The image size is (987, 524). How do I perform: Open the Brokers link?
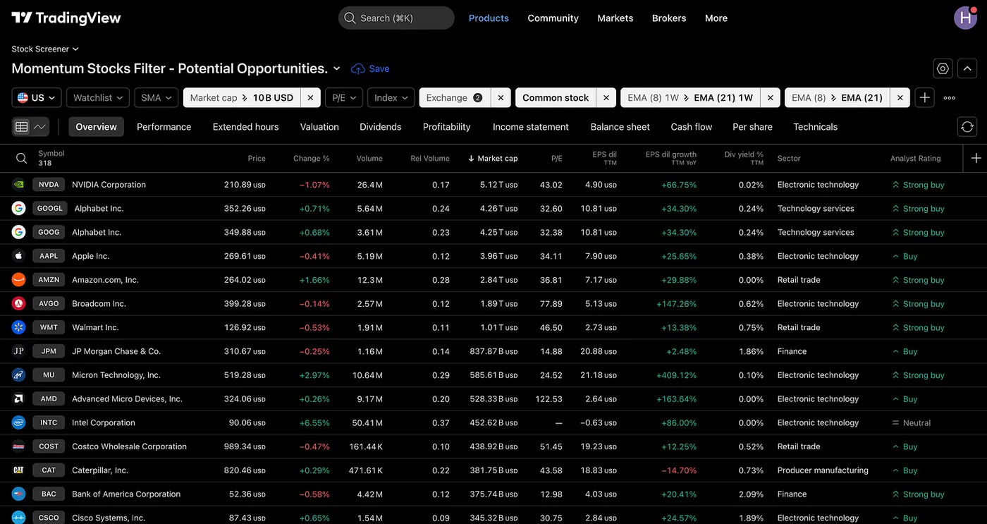[x=669, y=18]
